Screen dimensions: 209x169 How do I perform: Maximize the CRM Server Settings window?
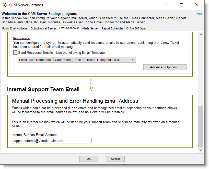coord(182,5)
